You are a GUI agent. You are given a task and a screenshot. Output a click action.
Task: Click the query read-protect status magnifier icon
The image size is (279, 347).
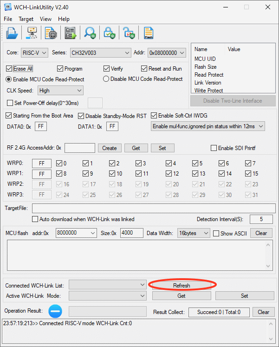coord(90,33)
